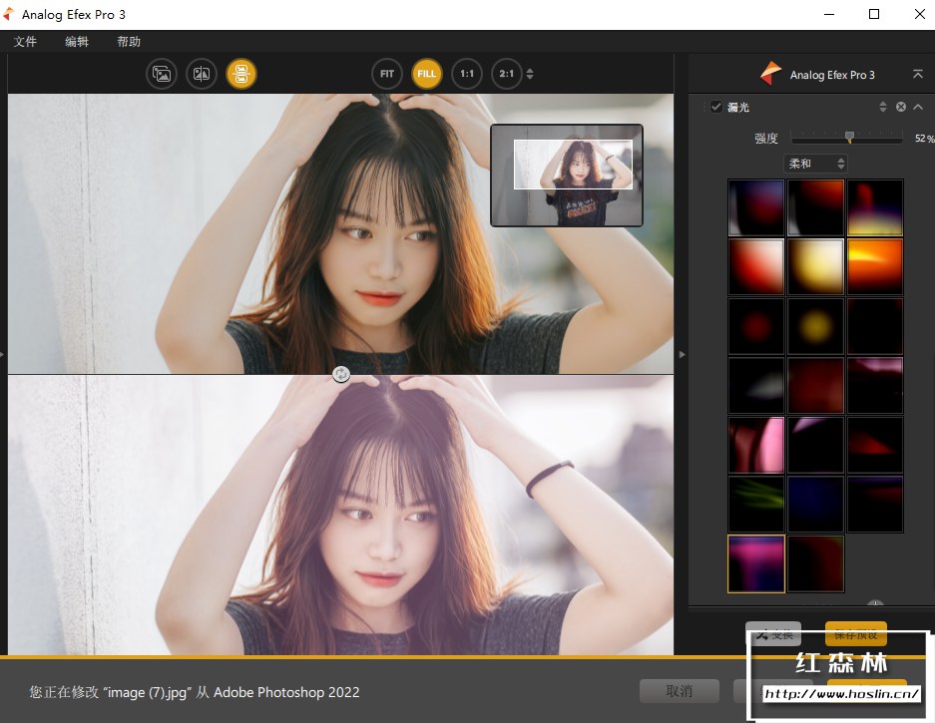This screenshot has height=723, width=935.
Task: Click the FILL zoom button
Action: (x=427, y=74)
